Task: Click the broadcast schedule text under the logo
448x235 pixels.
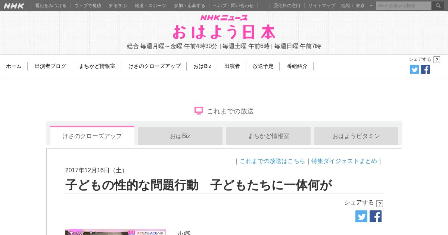Action: [x=224, y=46]
